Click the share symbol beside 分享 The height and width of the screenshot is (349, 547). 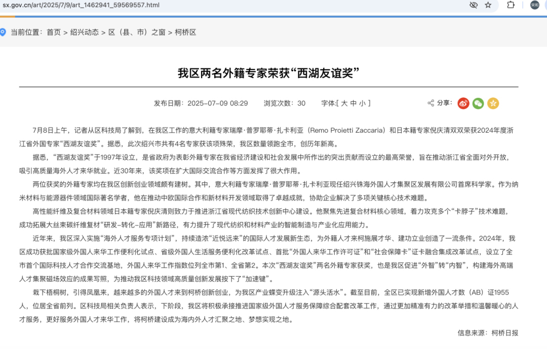click(x=431, y=103)
